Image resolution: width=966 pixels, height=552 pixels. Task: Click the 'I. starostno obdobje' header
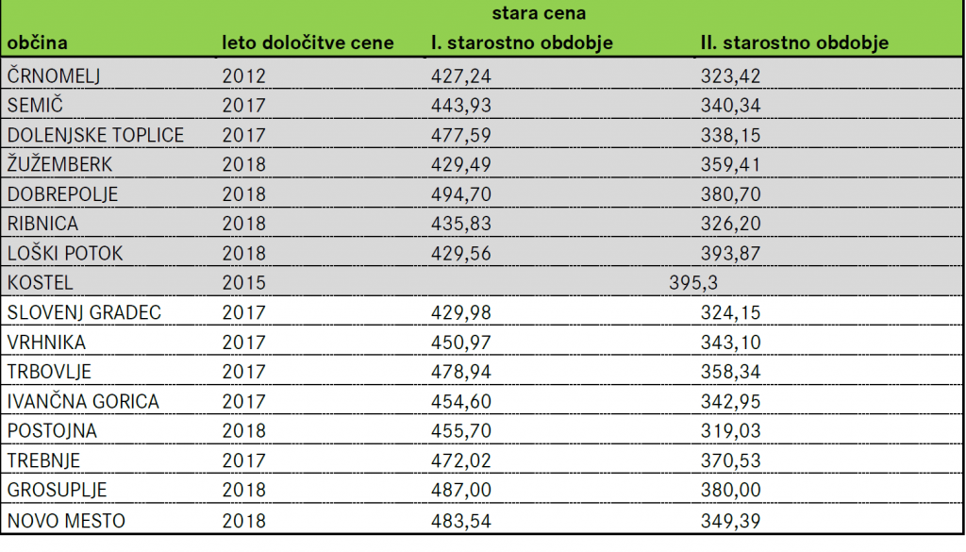522,42
